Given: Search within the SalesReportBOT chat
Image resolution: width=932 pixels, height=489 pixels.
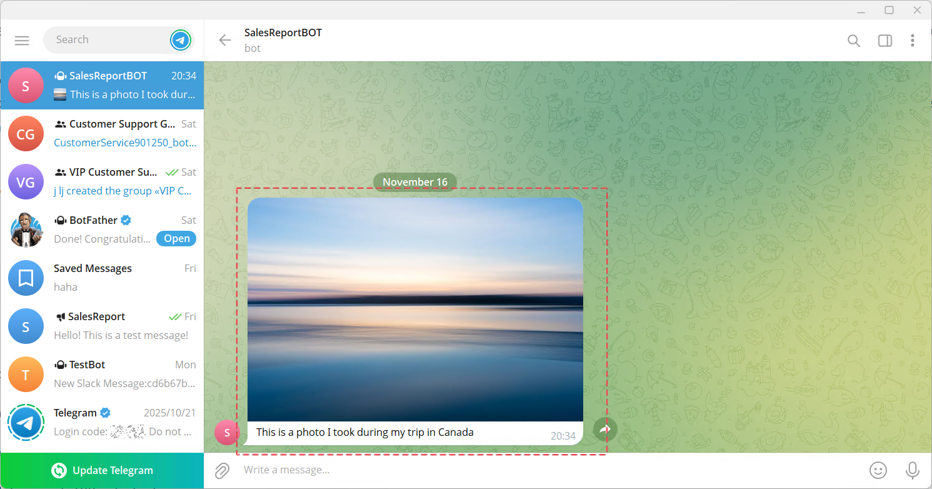Looking at the screenshot, I should [853, 41].
